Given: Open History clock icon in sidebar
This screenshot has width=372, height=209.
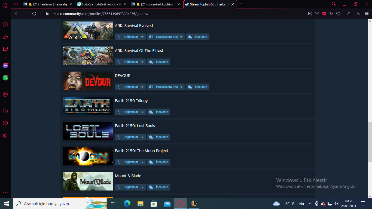Looking at the screenshot, I should tap(5, 111).
